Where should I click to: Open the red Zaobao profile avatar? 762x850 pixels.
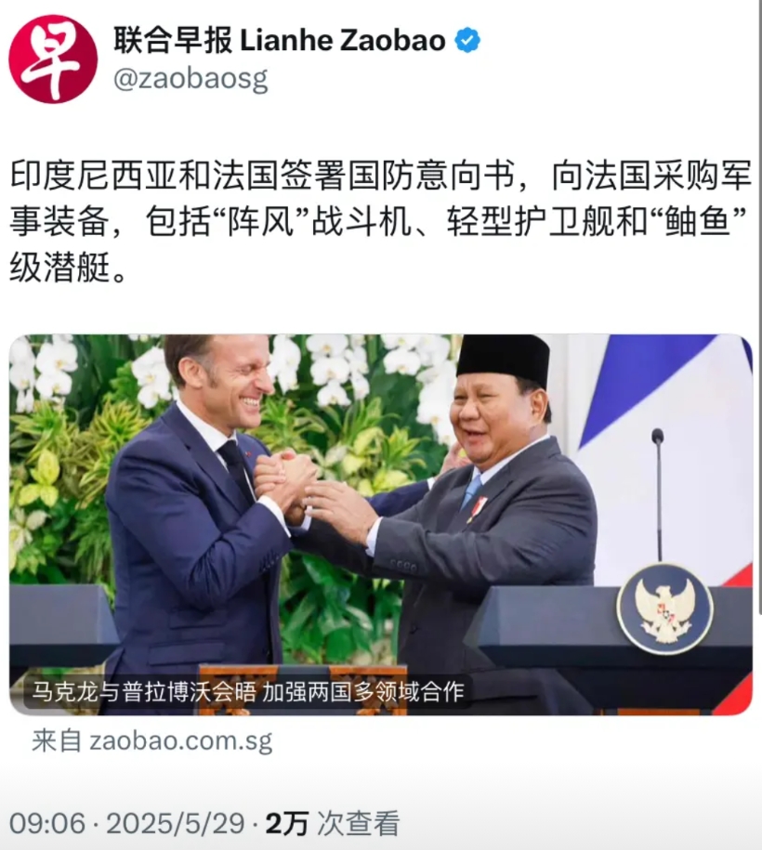[53, 59]
